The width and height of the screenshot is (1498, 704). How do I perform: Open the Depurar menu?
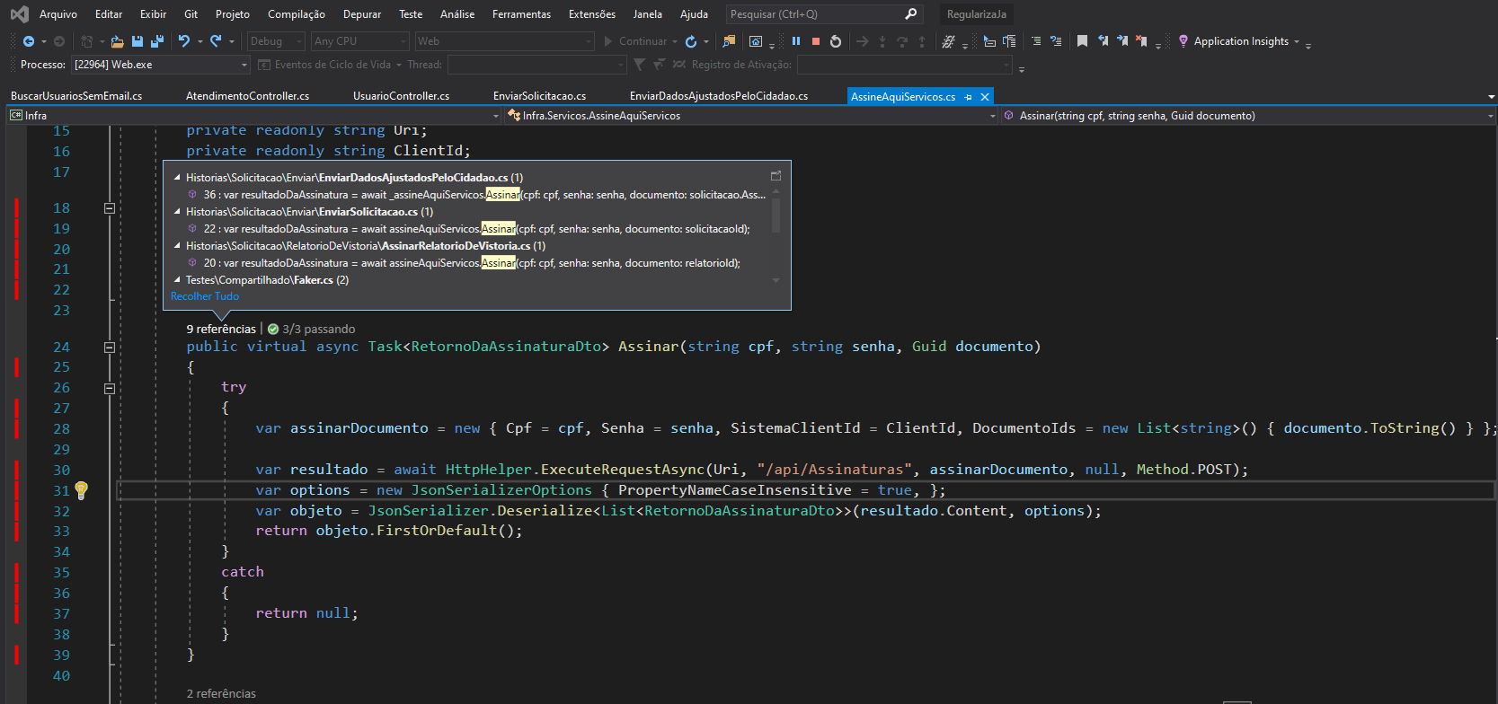362,14
